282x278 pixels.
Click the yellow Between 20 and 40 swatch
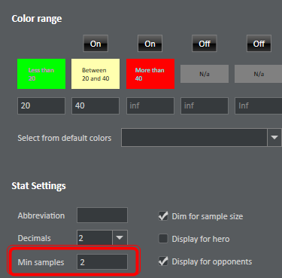[x=96, y=74]
